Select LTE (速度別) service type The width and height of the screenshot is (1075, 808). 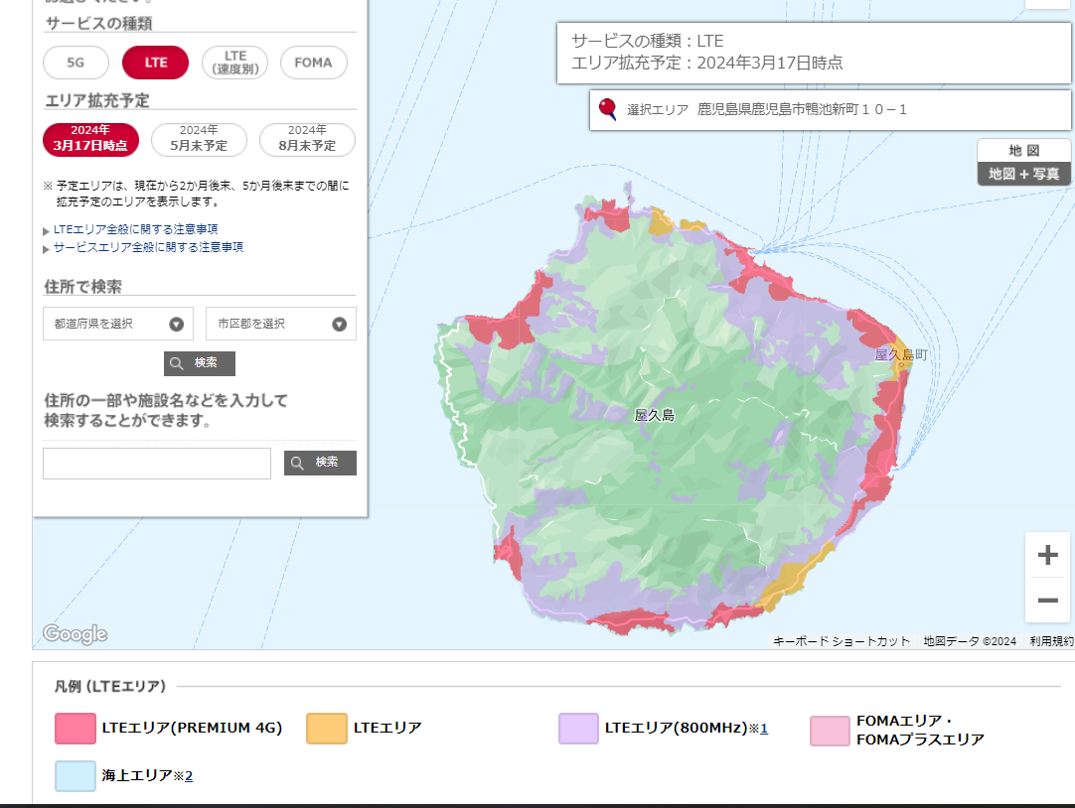[x=235, y=63]
